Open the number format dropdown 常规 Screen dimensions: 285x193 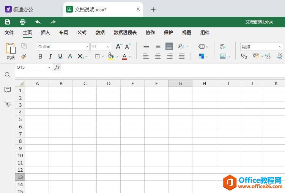(x=261, y=47)
